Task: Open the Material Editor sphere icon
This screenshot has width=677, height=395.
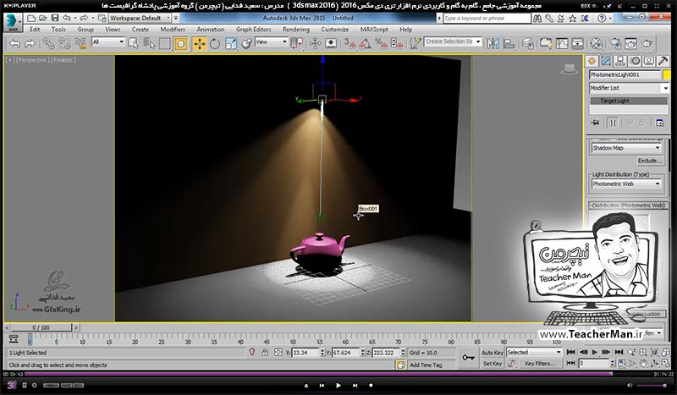Action: (597, 43)
